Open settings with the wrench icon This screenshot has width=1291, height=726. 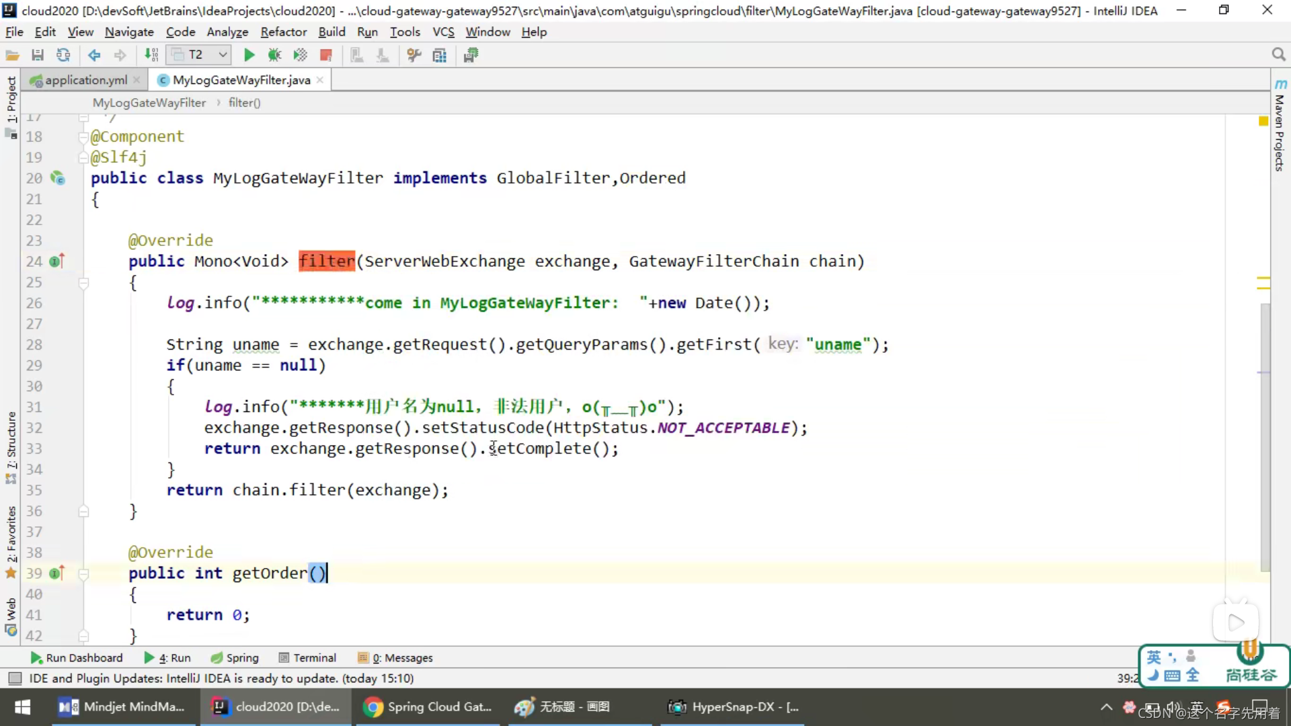pos(414,55)
